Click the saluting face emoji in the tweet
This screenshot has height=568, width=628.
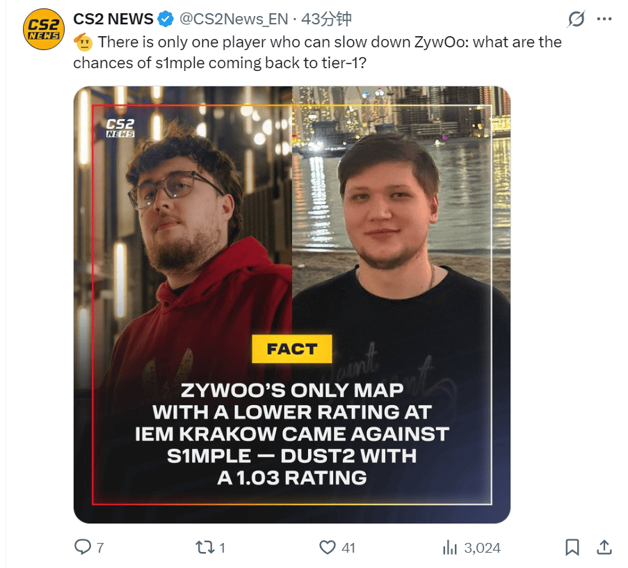83,42
